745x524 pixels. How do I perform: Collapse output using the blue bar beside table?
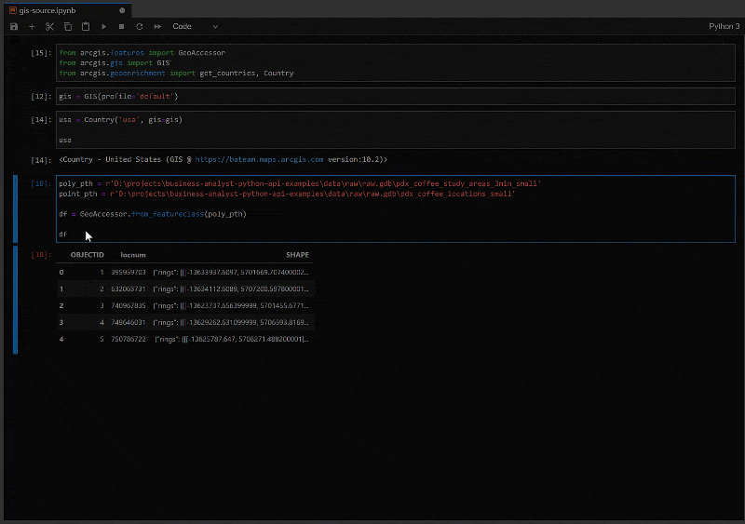[16, 300]
